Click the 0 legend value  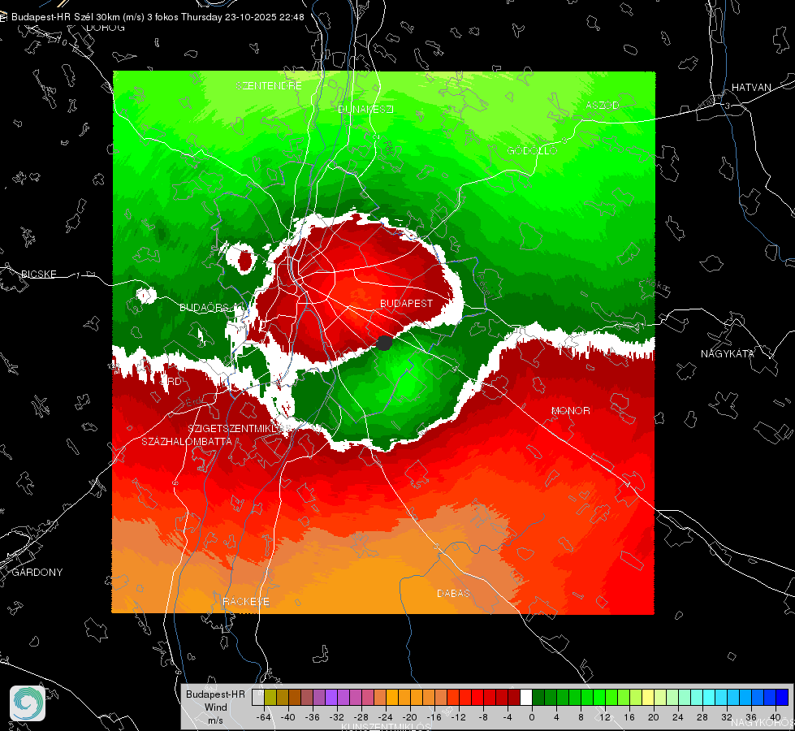(532, 717)
